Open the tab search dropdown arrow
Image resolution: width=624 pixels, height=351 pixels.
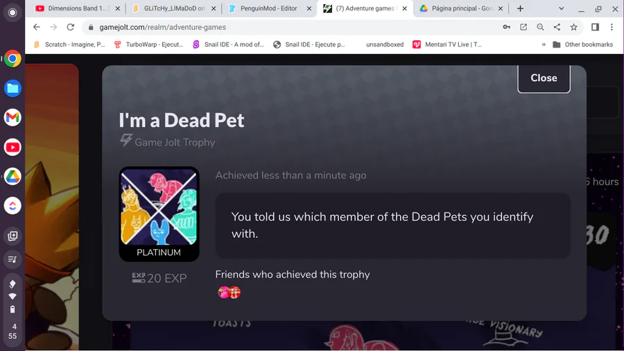point(561,8)
